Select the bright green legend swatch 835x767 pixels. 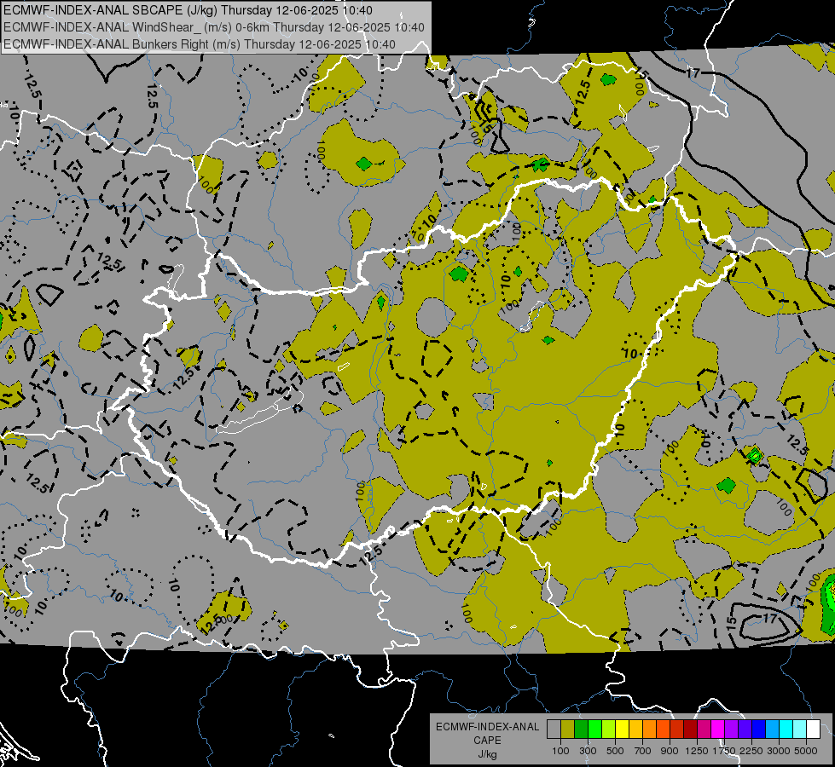(x=594, y=729)
